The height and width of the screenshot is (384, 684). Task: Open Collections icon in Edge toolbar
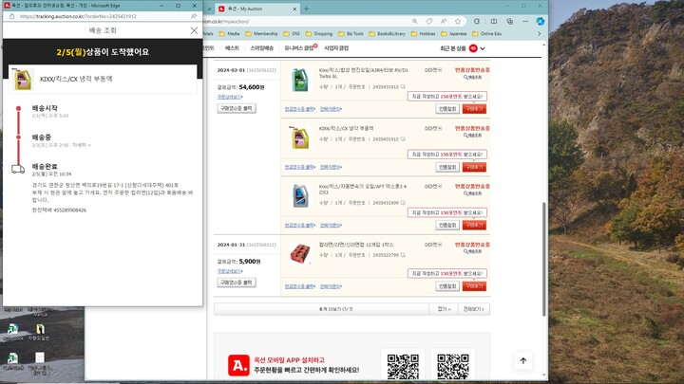click(509, 21)
